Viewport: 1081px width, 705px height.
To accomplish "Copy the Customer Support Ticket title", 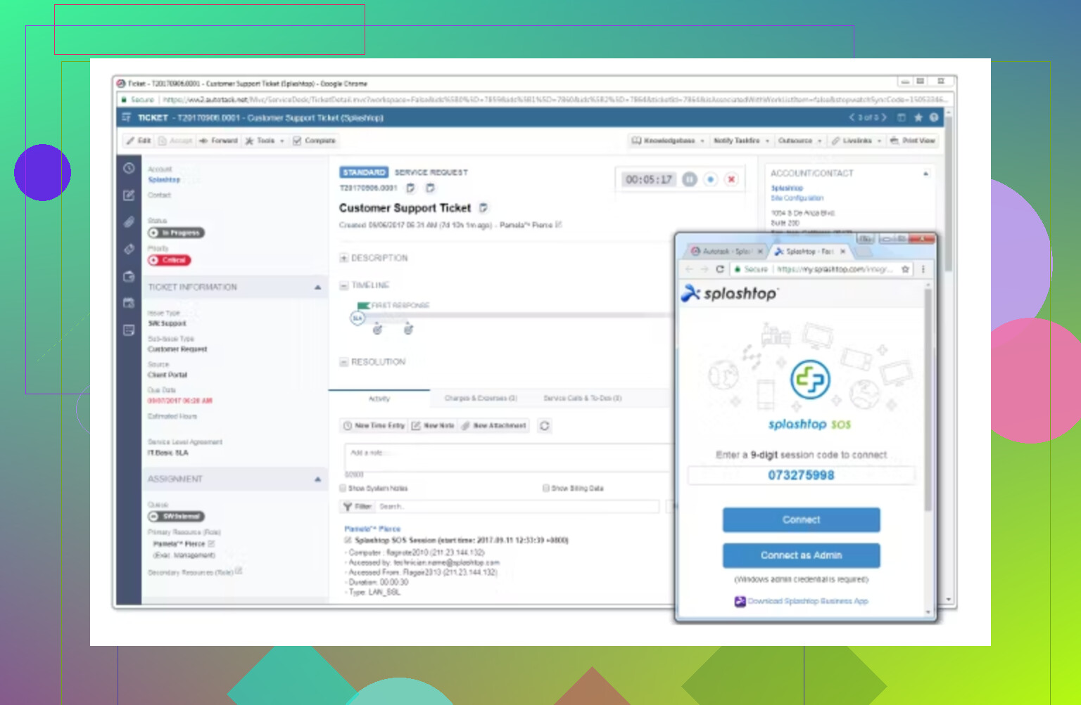I will [483, 208].
